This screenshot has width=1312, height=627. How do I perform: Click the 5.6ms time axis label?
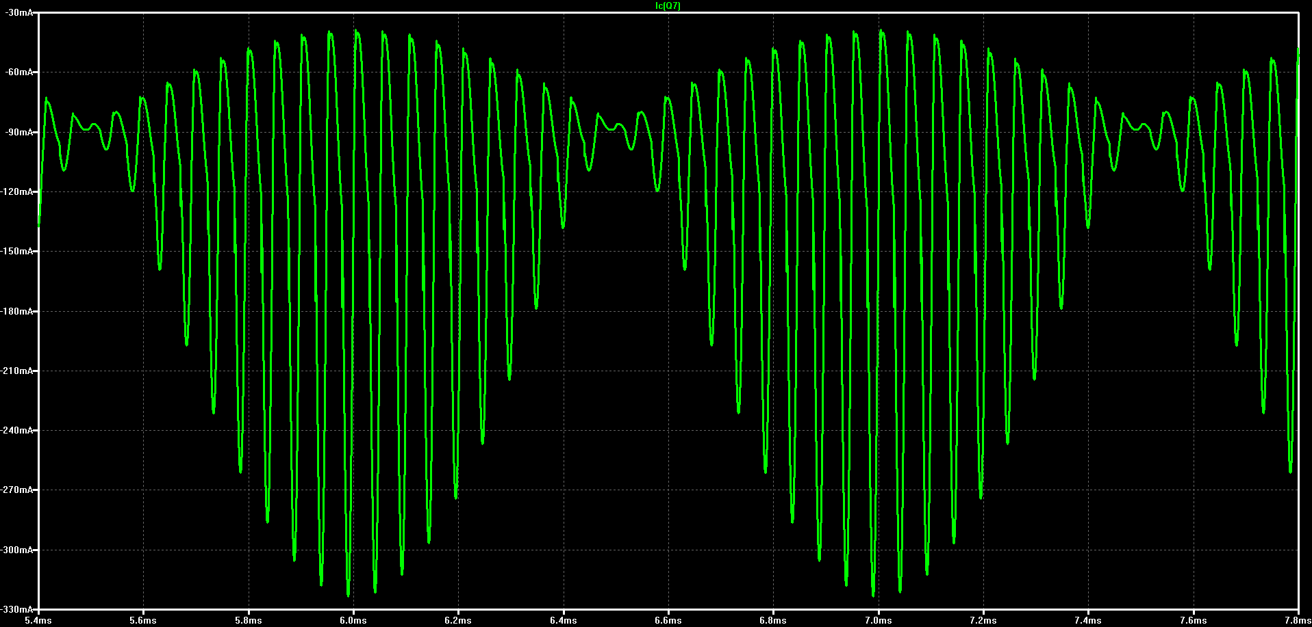point(143,621)
